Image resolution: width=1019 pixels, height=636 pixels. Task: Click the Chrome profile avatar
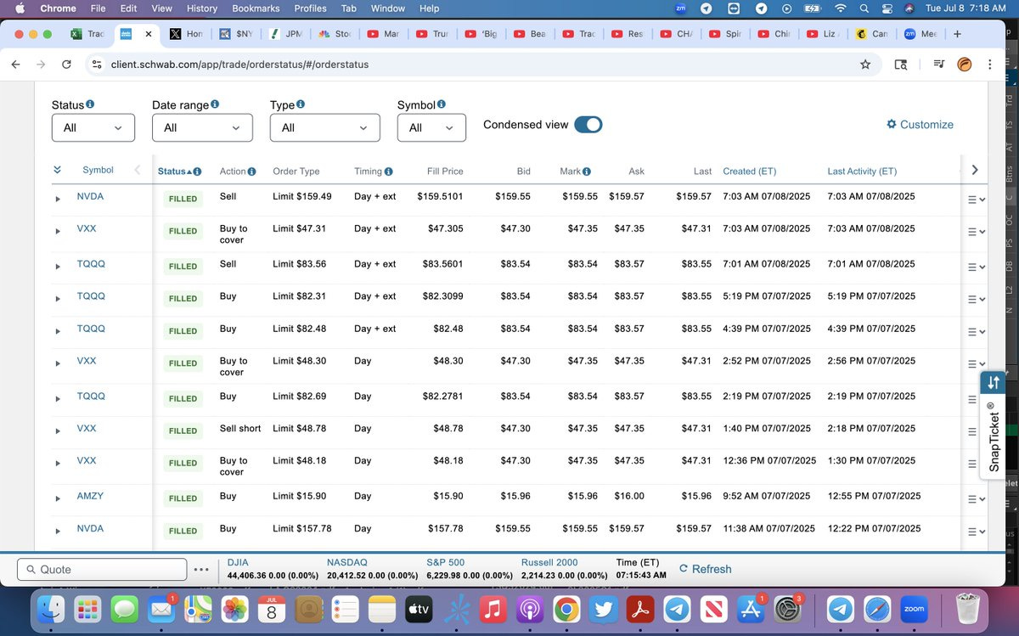coord(964,64)
